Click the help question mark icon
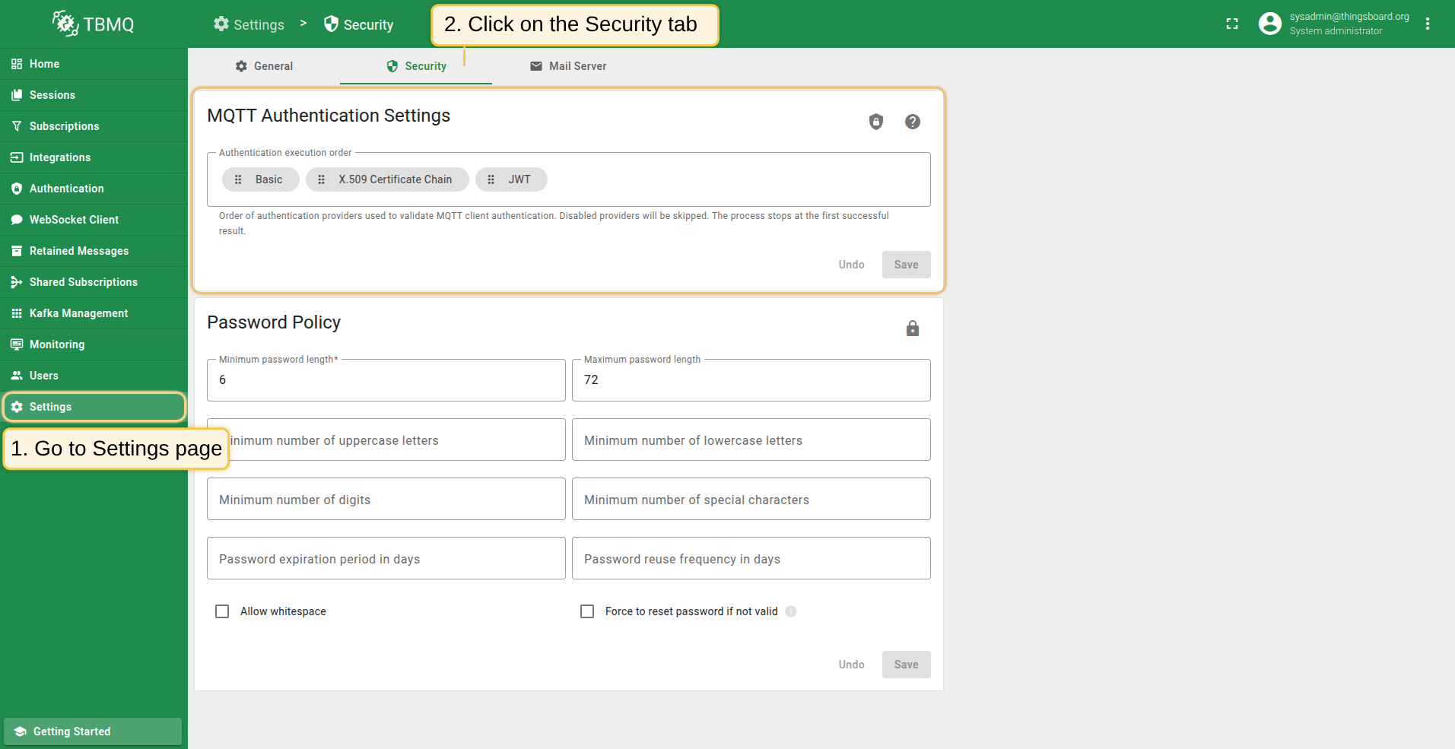 click(912, 122)
